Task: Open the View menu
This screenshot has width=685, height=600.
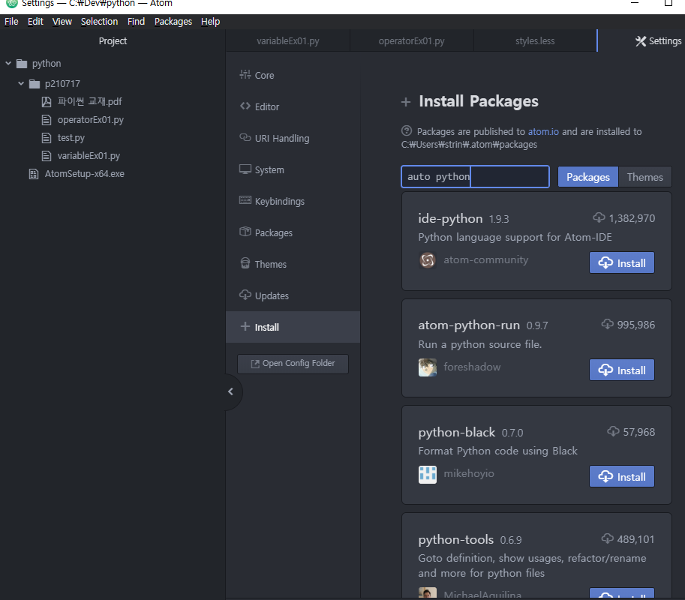Action: 62,22
